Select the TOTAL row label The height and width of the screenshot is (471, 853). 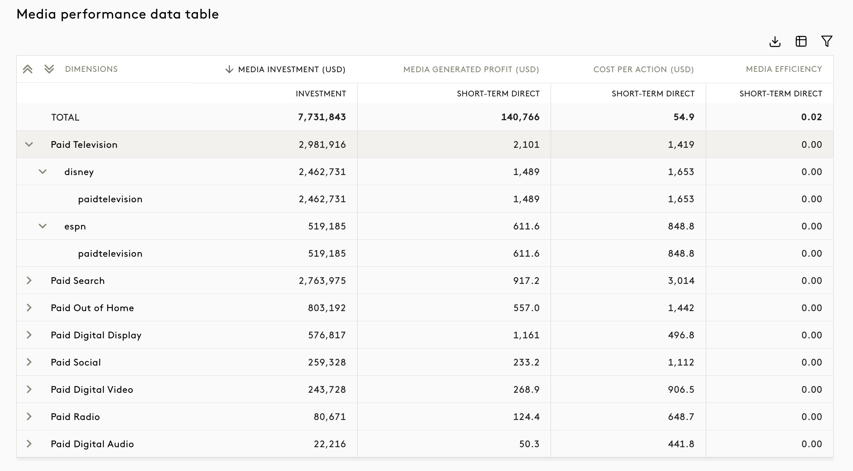point(65,118)
